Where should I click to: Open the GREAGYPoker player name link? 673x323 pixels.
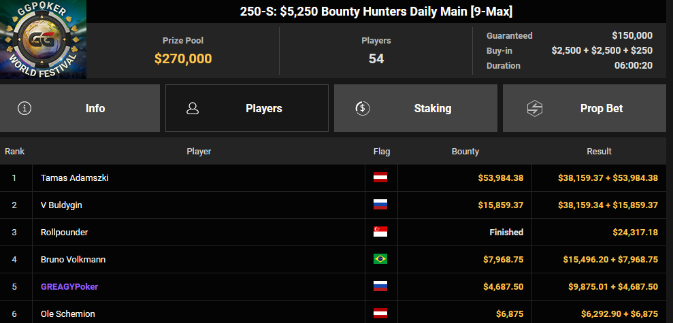point(69,286)
